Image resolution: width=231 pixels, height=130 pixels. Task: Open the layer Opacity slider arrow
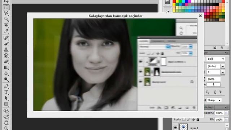point(226,113)
